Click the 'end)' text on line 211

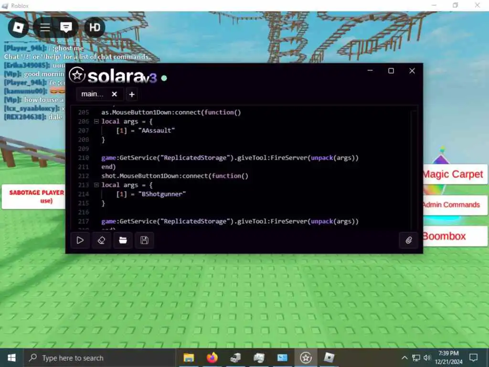108,167
